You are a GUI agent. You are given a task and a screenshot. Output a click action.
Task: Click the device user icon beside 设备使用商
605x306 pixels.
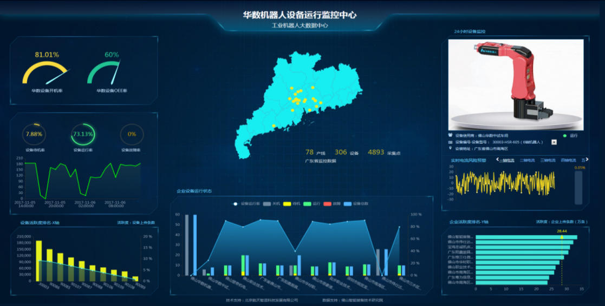point(451,135)
